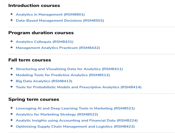Screen dimensions: 175x133
Task: Click plus icon beside Analytics Colloquia
Action: point(11,41)
